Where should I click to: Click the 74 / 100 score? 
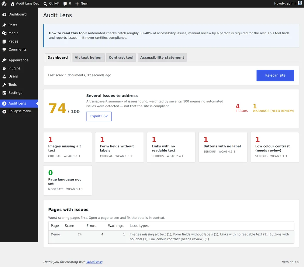click(x=64, y=109)
